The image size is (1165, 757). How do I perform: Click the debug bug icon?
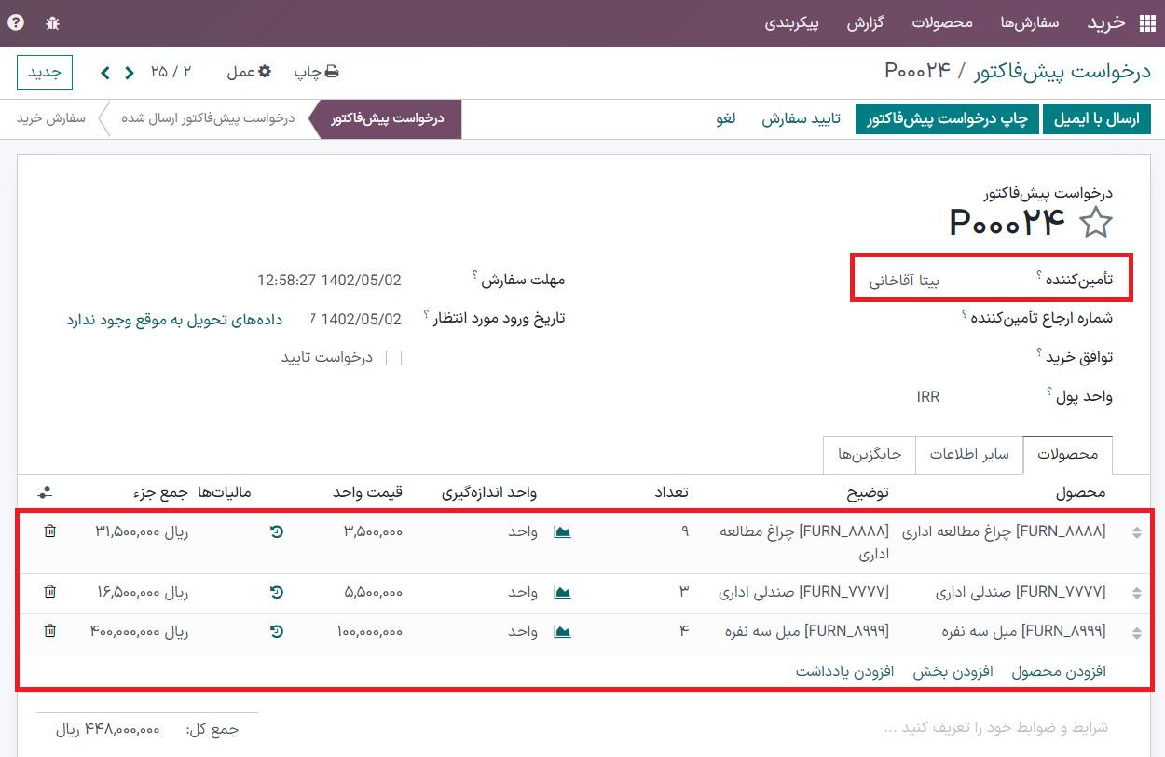click(52, 23)
